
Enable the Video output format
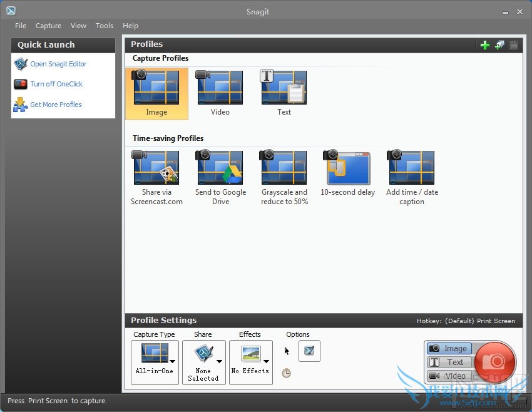[449, 376]
